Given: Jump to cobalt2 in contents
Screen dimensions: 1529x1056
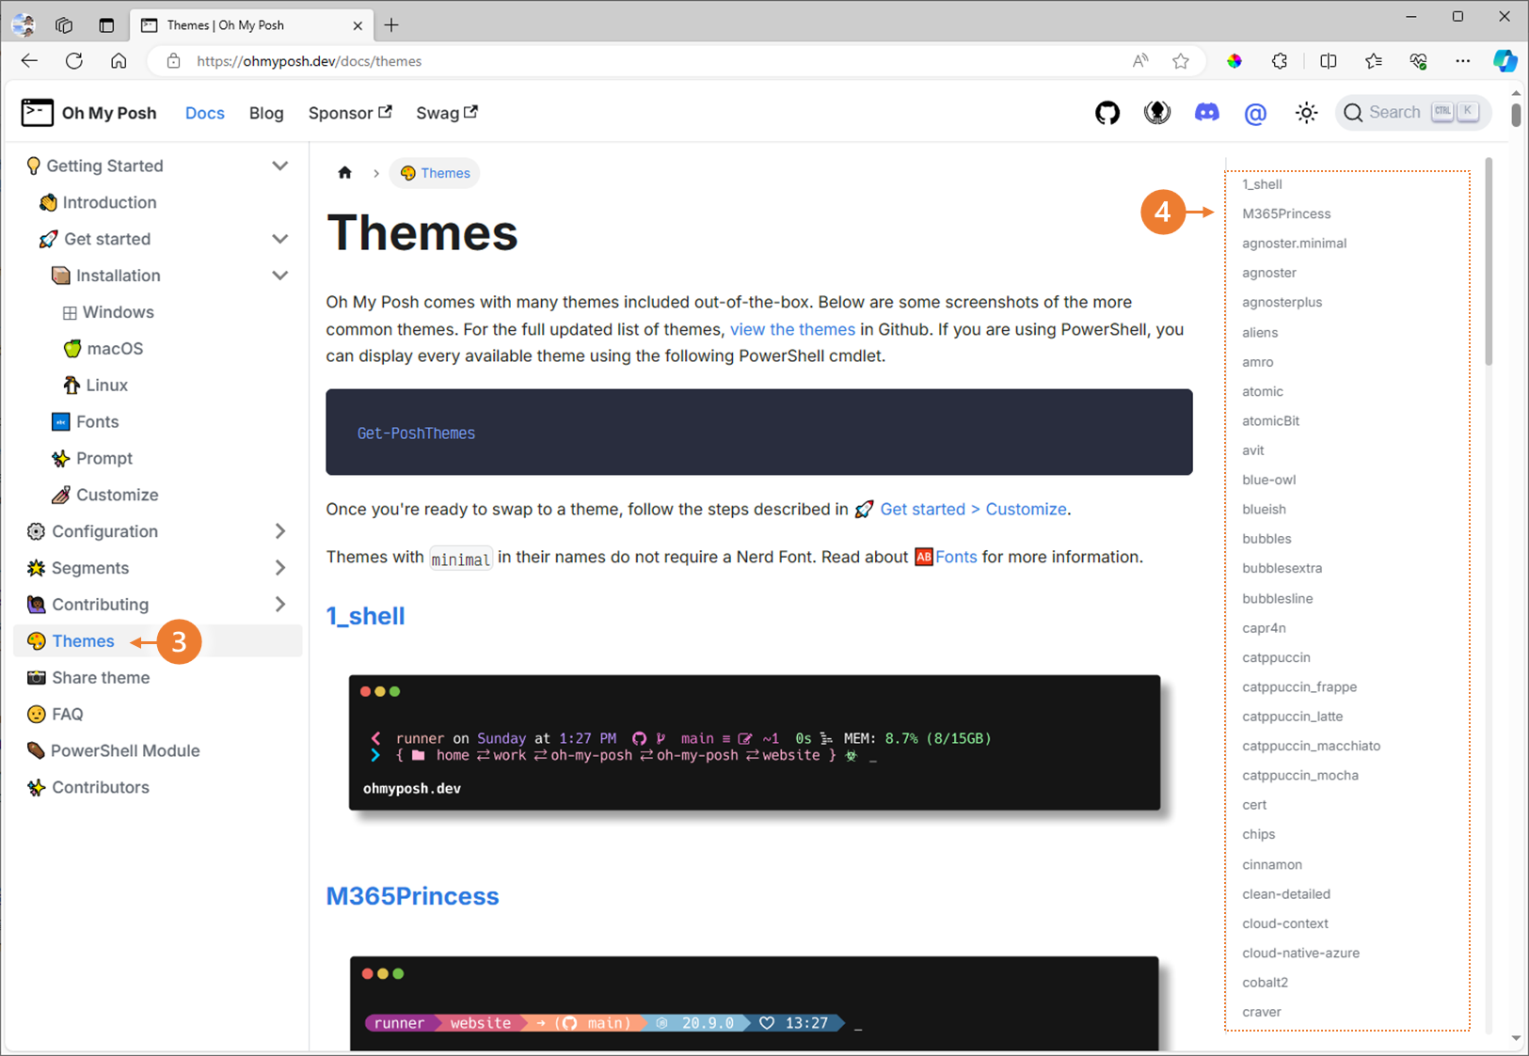Looking at the screenshot, I should coord(1265,983).
